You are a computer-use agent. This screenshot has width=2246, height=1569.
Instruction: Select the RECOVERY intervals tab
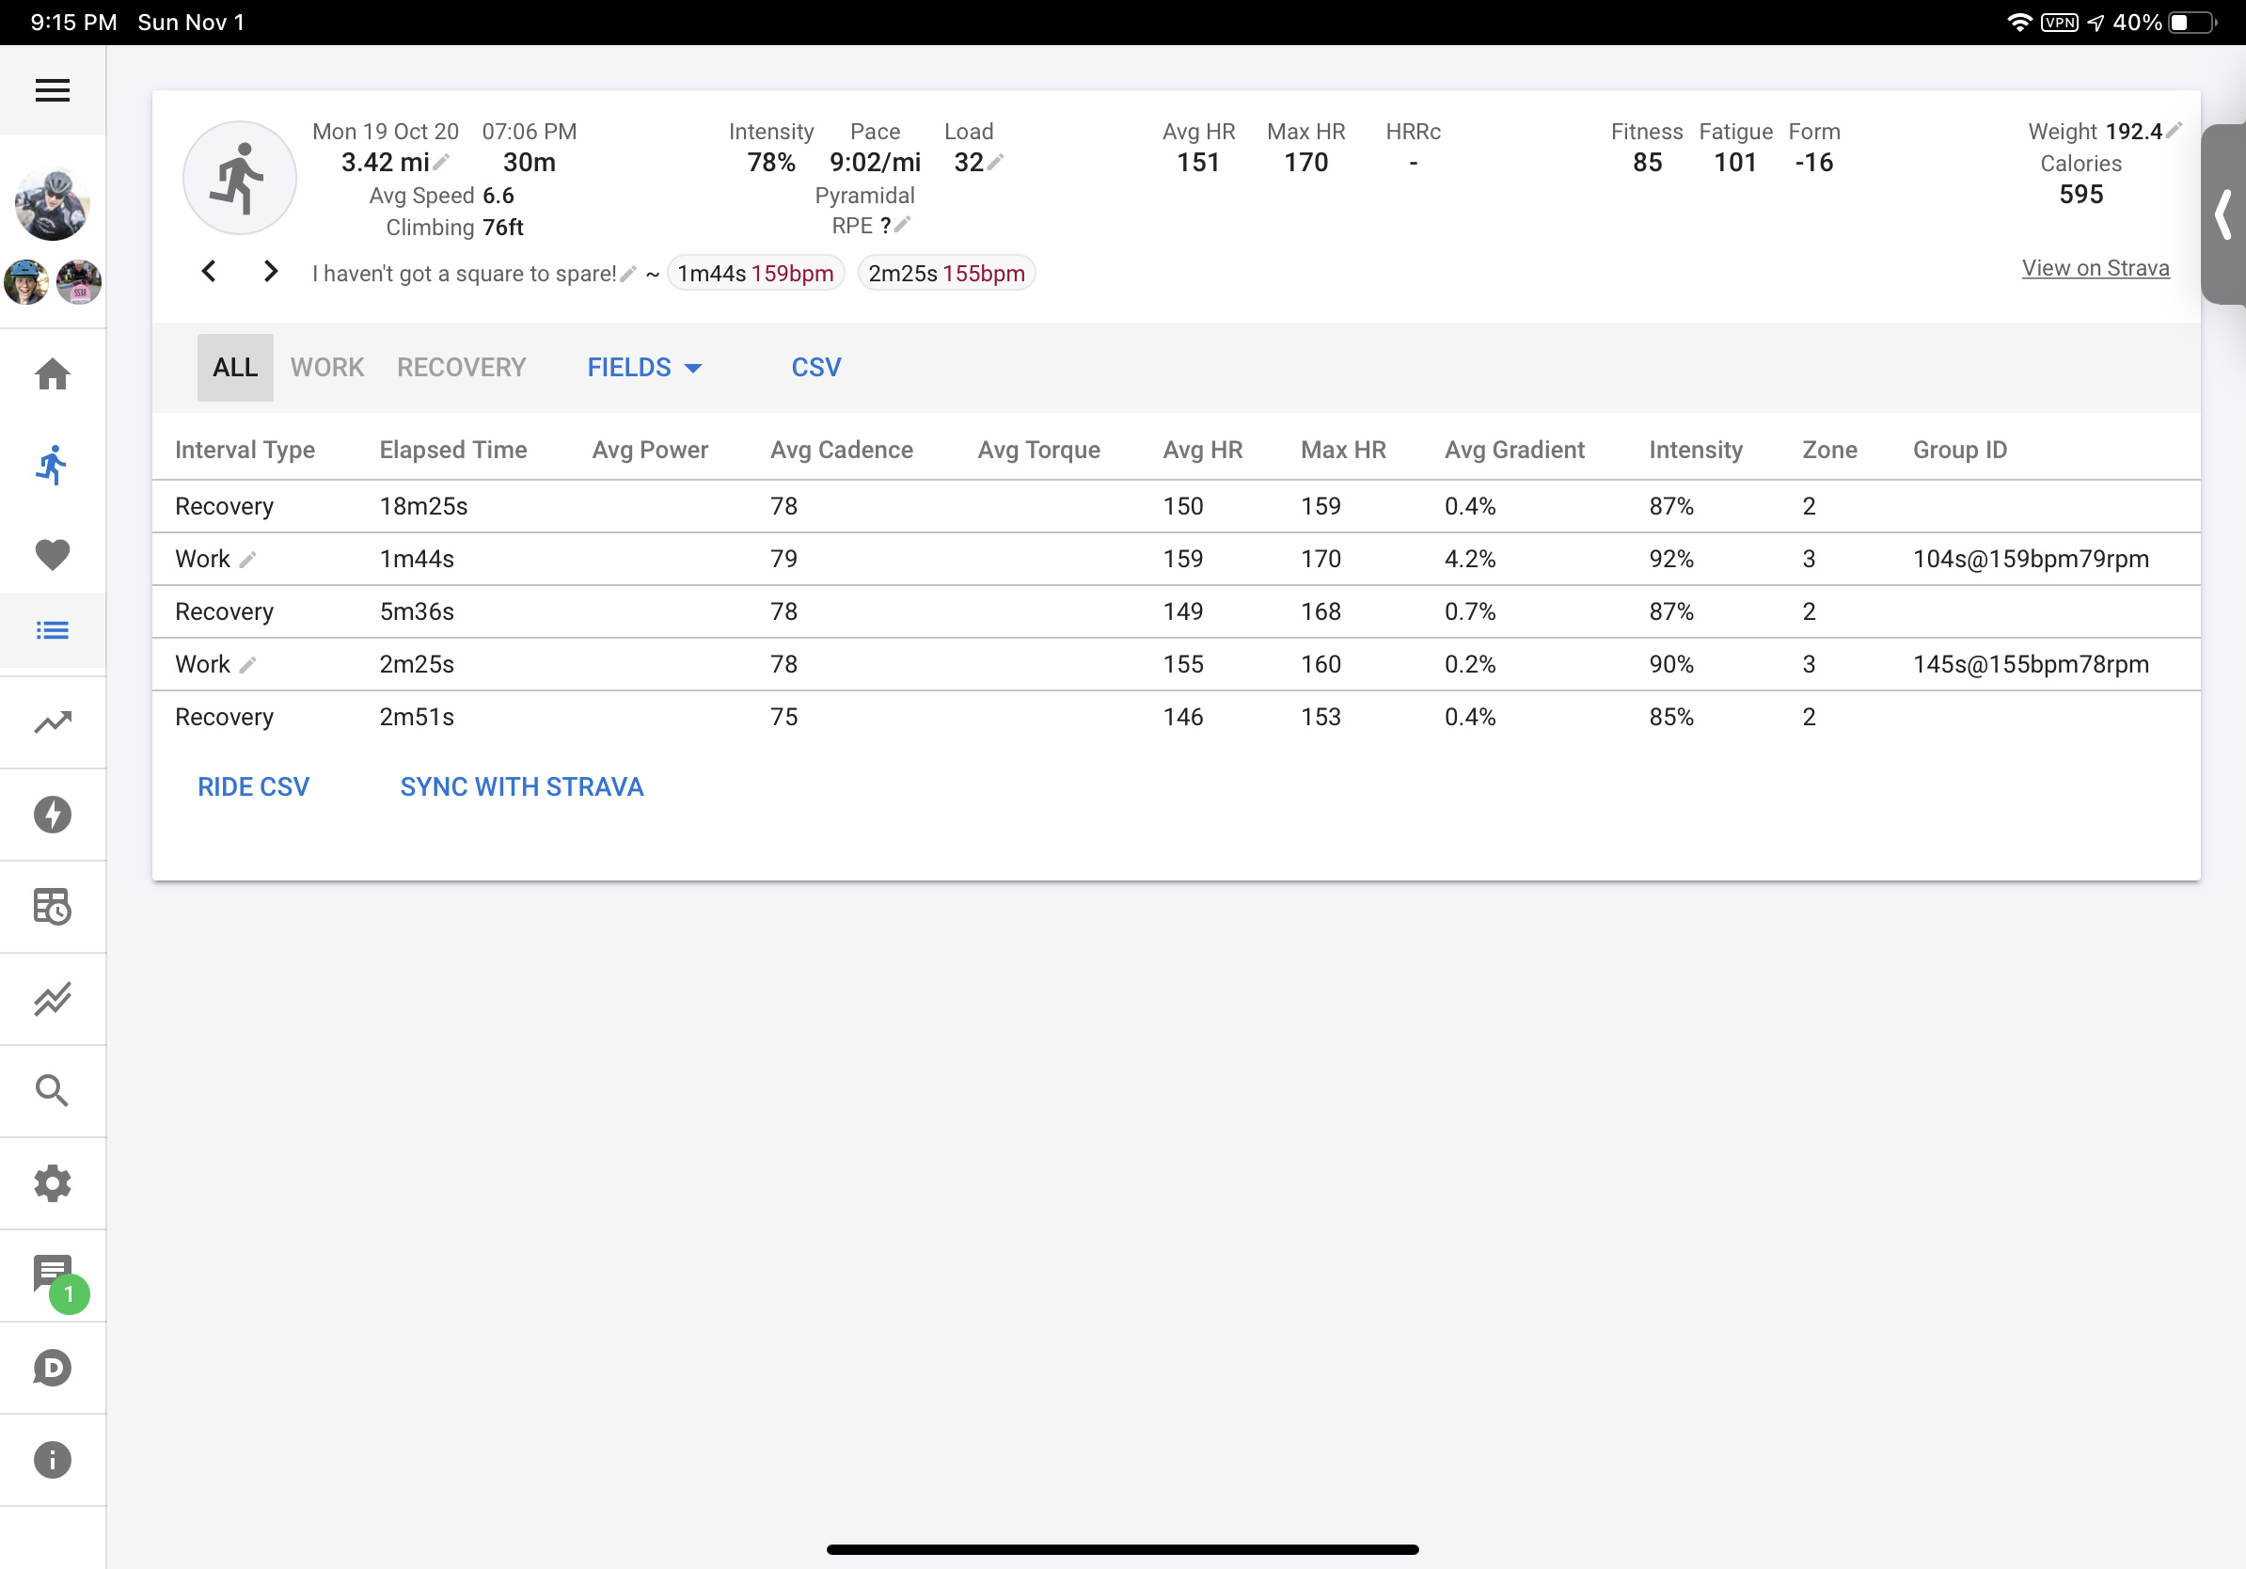(x=461, y=368)
